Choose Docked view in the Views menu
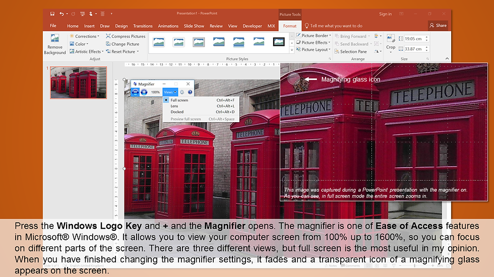This screenshot has height=277, width=494. click(x=201, y=112)
